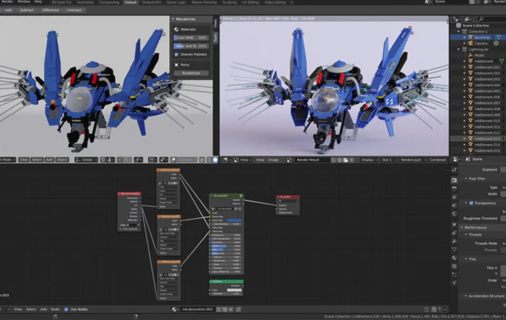Toggle snapping in the 3D viewport header

click(102, 160)
